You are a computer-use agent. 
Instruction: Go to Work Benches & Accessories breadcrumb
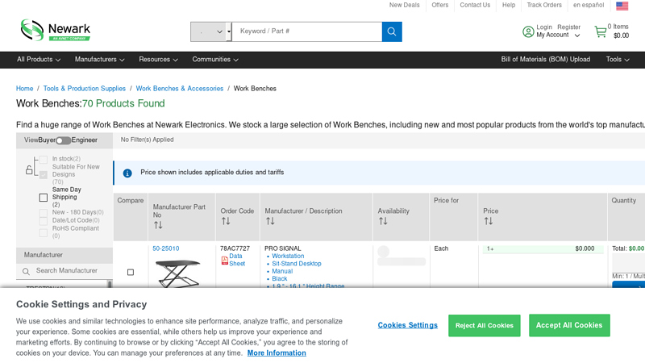click(179, 89)
